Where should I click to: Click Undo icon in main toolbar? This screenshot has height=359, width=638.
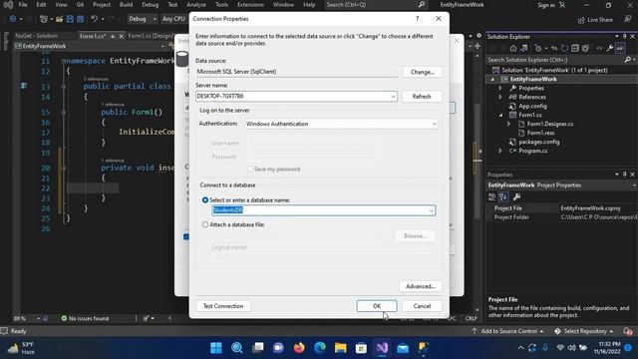95,19
